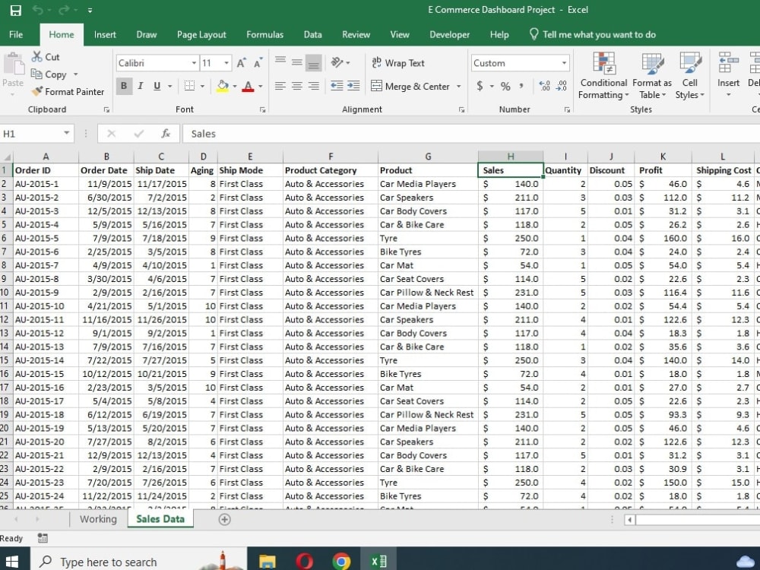Click the Insert Function fx icon

[x=166, y=134]
